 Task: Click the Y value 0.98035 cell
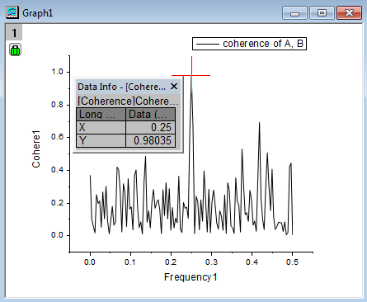pyautogui.click(x=150, y=140)
